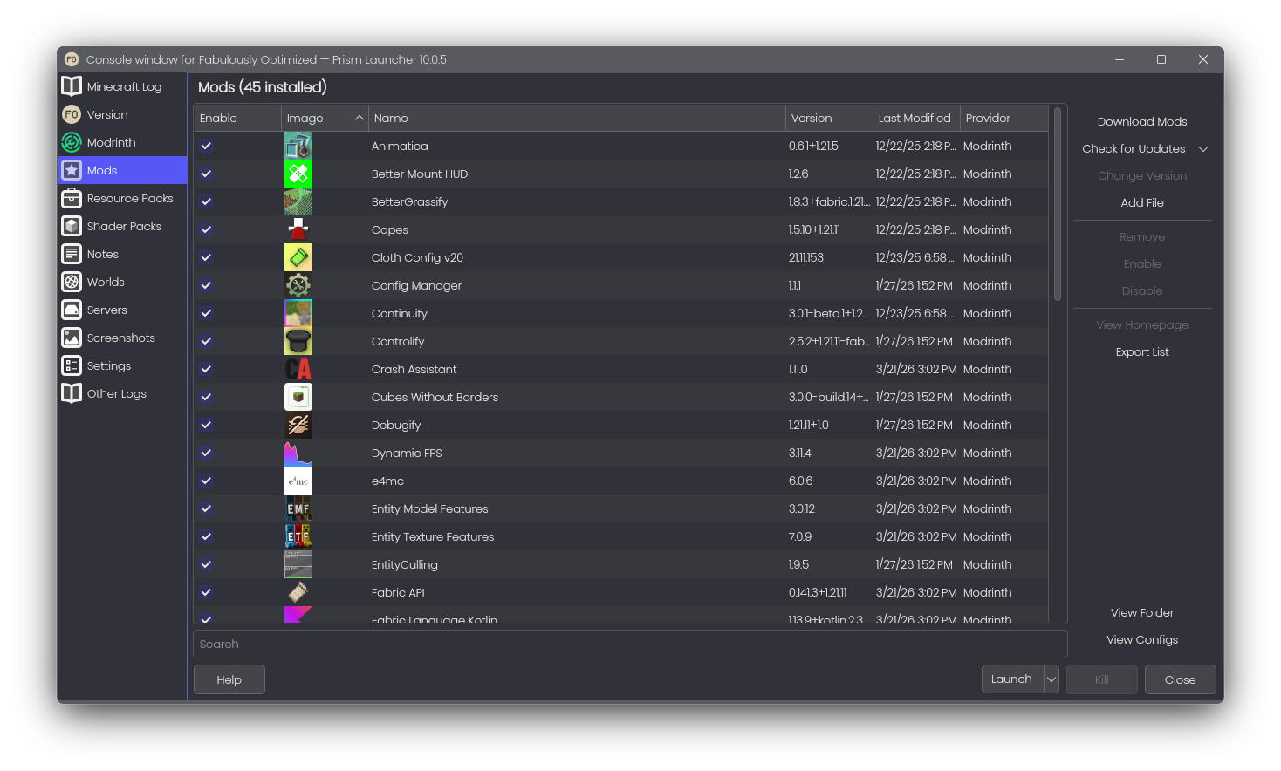Click the Settings sidebar icon
The height and width of the screenshot is (771, 1281).
[x=72, y=365]
